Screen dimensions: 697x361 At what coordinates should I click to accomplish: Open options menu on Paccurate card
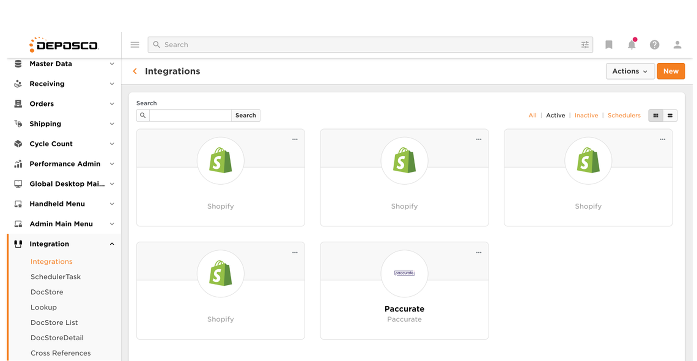(479, 253)
